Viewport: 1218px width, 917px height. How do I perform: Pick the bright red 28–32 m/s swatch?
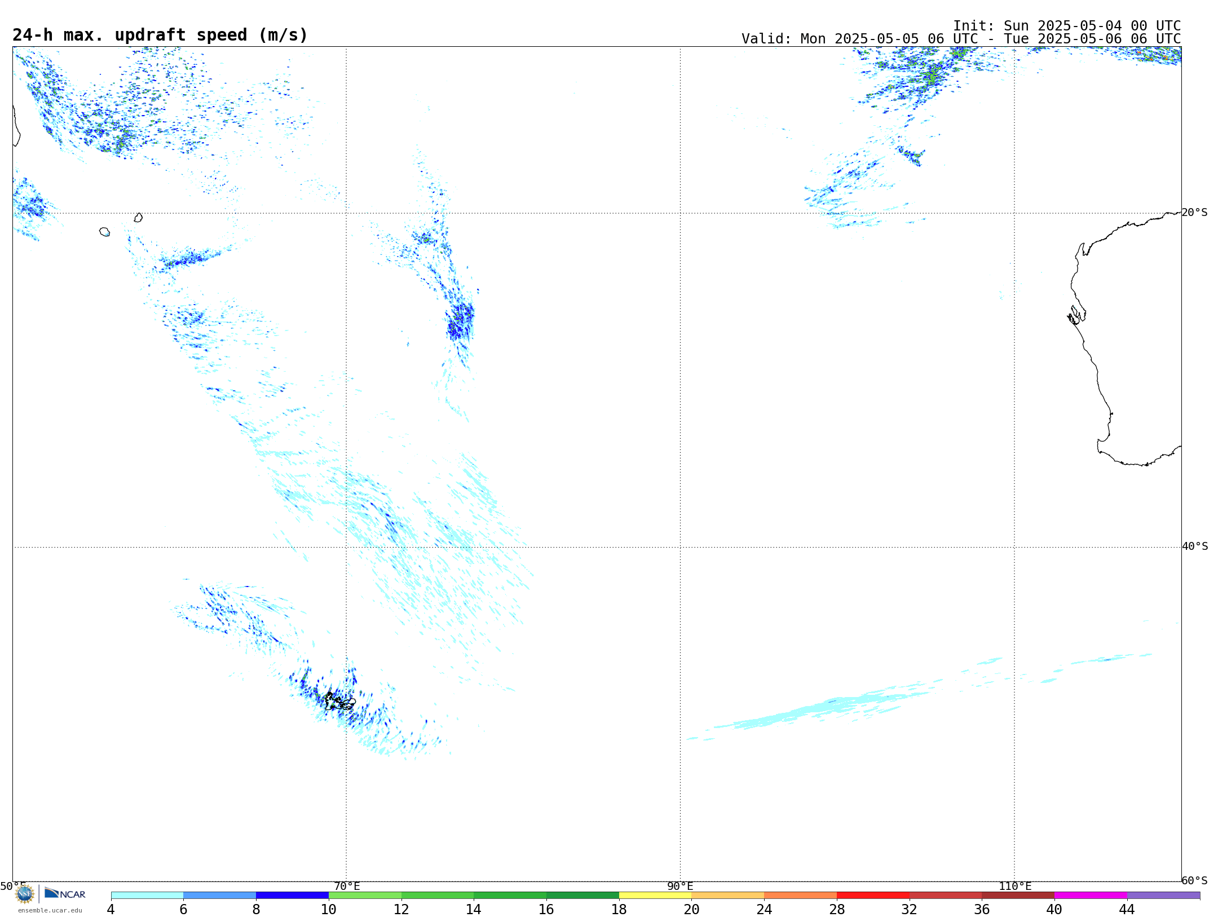[873, 896]
